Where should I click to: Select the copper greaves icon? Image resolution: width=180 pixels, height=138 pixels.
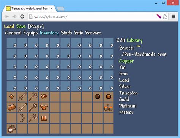point(44,118)
